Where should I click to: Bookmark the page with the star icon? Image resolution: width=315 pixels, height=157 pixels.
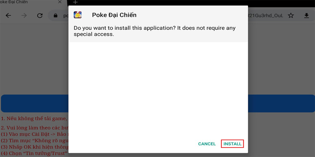(x=291, y=15)
